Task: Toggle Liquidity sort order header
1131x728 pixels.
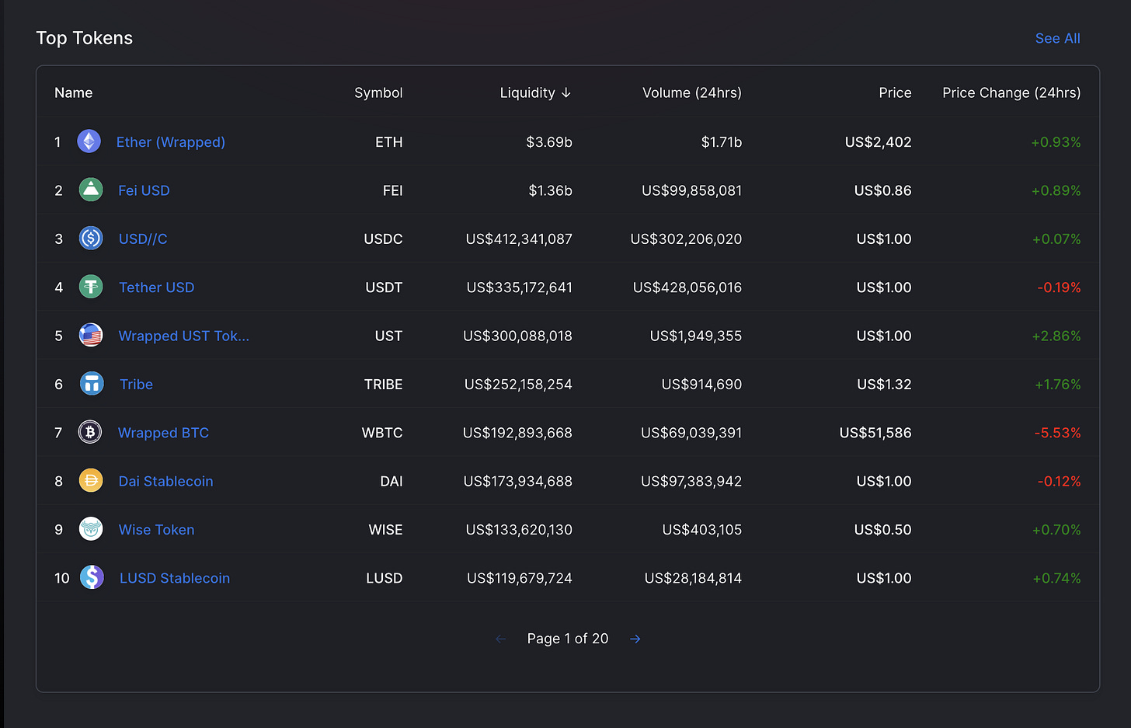Action: (x=535, y=92)
